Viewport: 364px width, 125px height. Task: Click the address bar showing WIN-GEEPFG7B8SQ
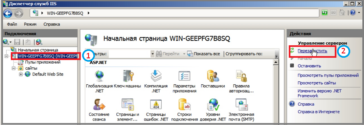pyautogui.click(x=174, y=13)
